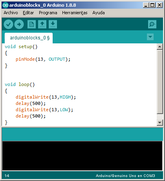Image resolution: width=165 pixels, height=181 pixels.
Task: Open the Ayuda menu
Action: [99, 13]
